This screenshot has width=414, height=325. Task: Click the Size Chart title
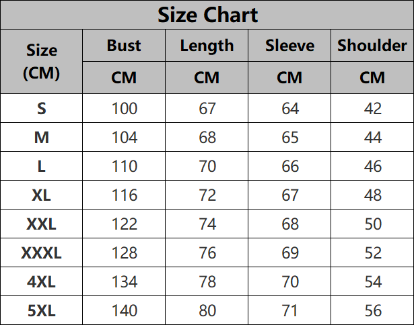point(207,15)
